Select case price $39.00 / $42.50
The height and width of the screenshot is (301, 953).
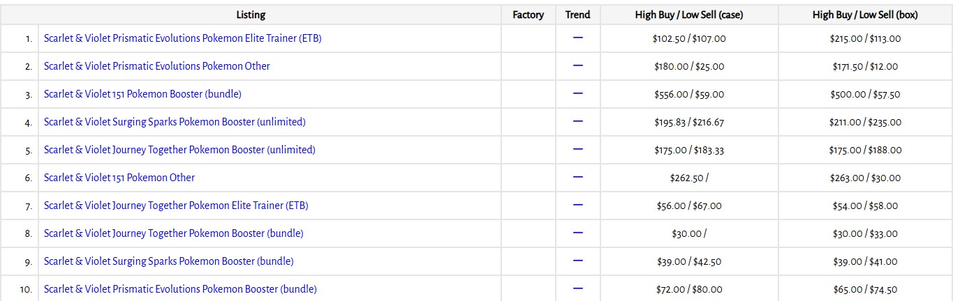tap(689, 262)
